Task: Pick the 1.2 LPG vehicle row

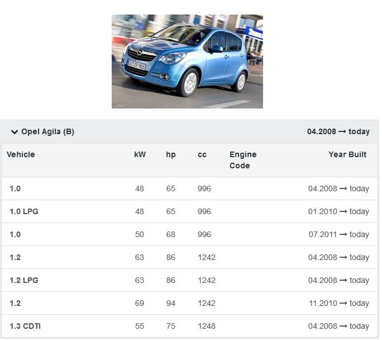Action: [24, 280]
